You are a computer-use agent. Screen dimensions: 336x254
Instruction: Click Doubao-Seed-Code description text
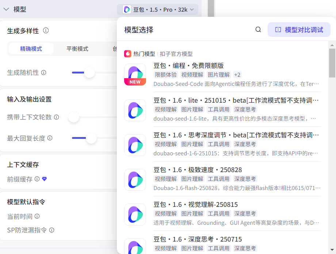(236, 84)
